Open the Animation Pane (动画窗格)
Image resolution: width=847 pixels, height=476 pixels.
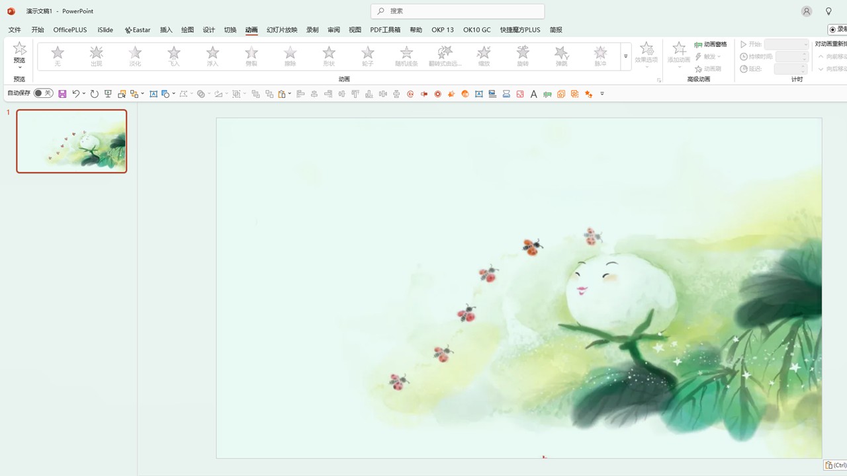[711, 44]
